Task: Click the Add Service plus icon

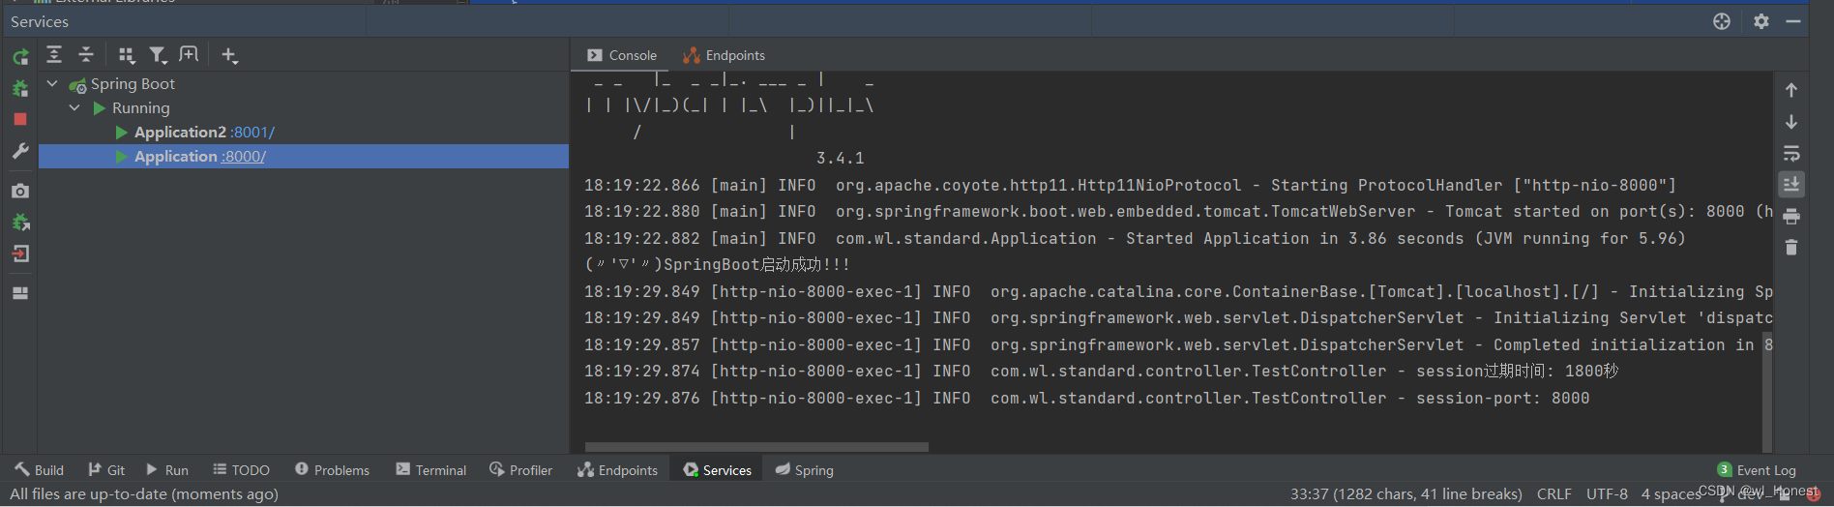Action: tap(228, 55)
